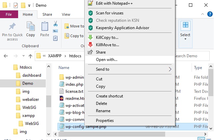The image size is (214, 140).
Task: Open the Select ribbon dropdown
Action: pyautogui.click(x=185, y=33)
